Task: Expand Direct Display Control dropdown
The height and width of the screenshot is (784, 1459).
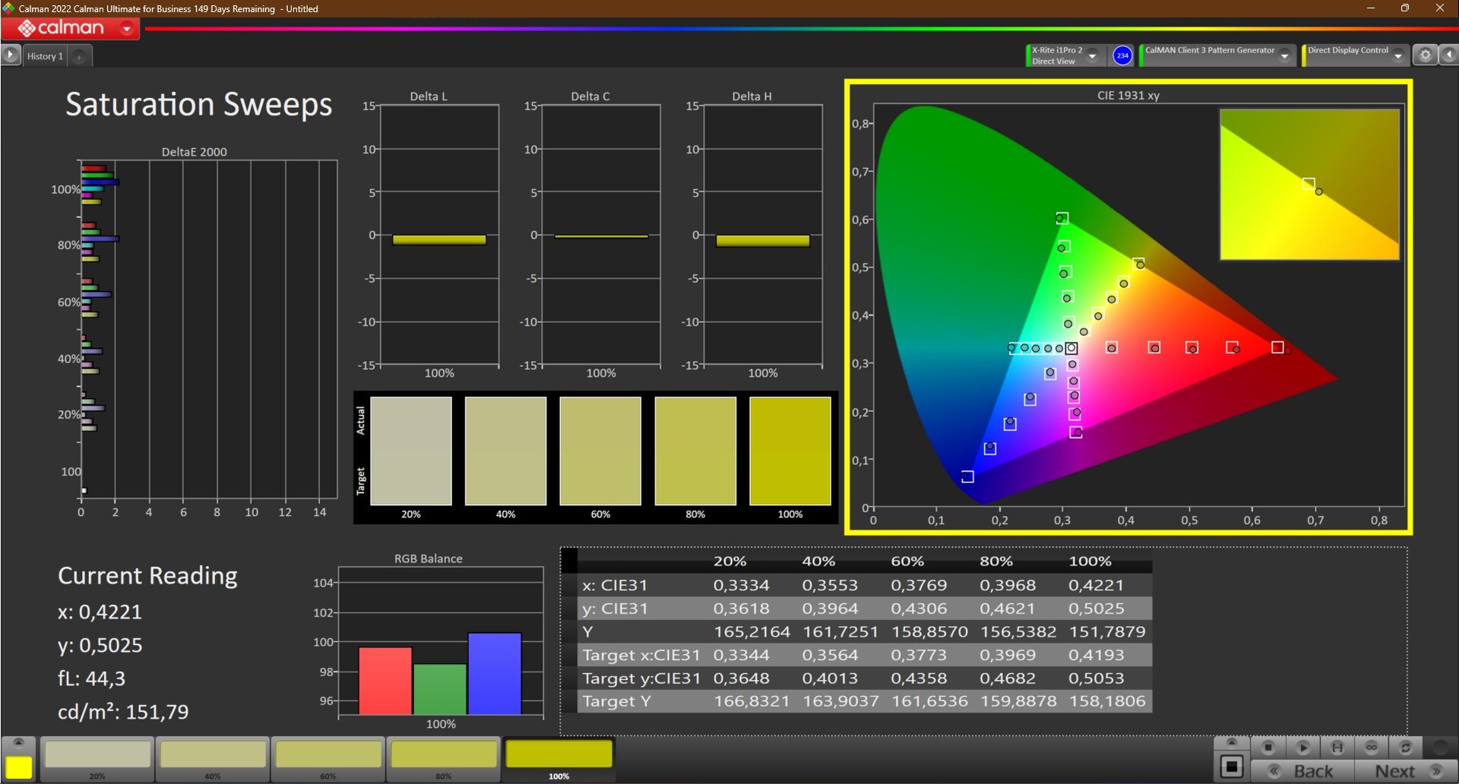Action: 1398,55
